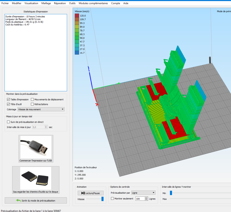Click the Max line range slider track
This screenshot has height=212, width=231.
[200, 199]
